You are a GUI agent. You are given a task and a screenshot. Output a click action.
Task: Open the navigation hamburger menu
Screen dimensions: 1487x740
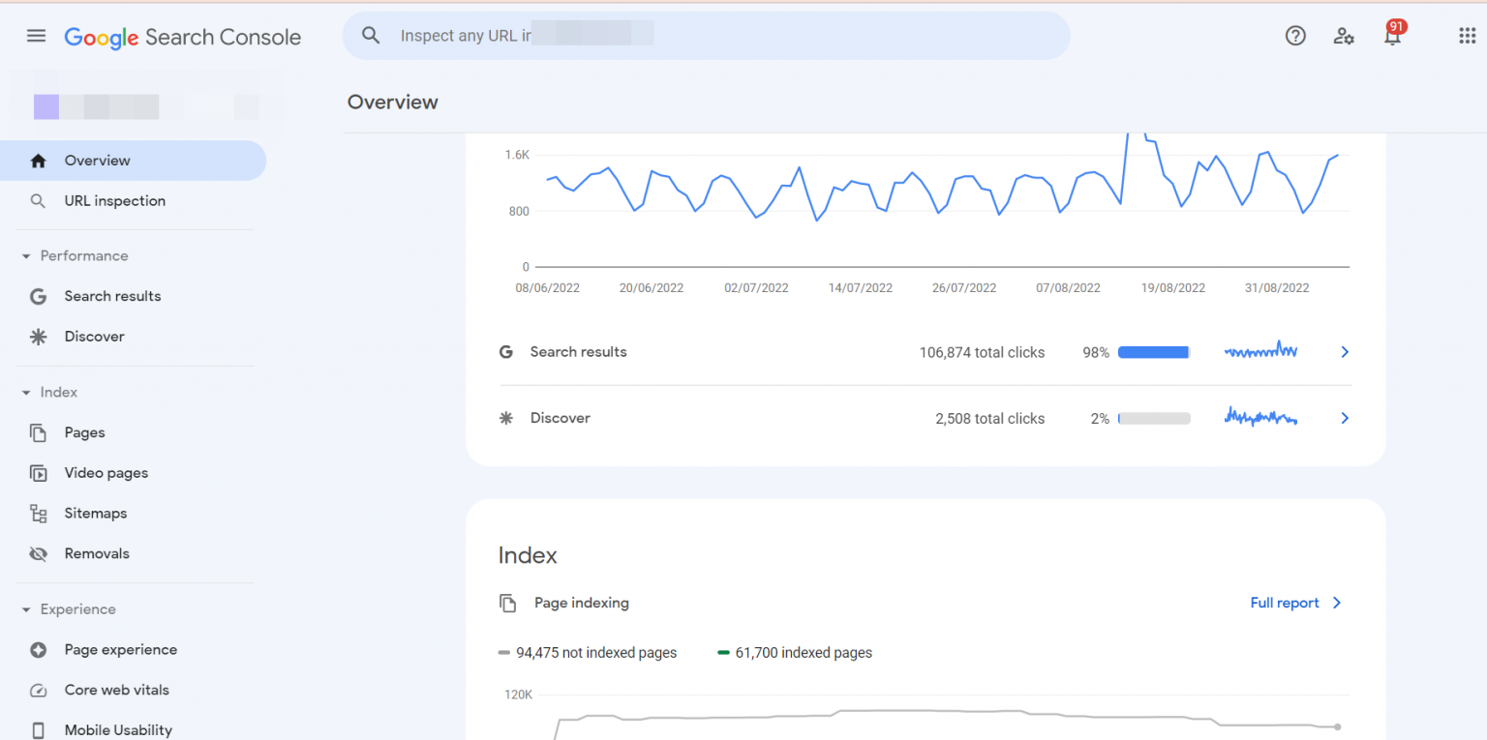coord(36,36)
